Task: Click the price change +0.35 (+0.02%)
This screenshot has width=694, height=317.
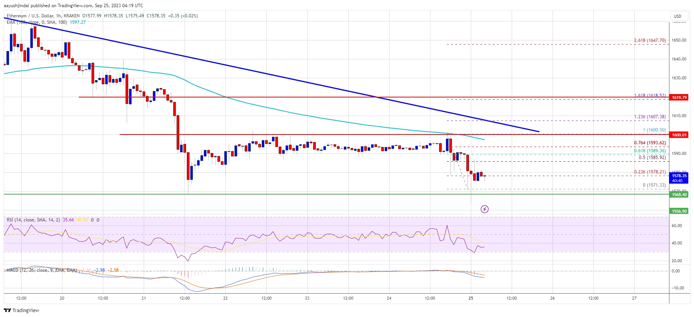Action: click(x=183, y=16)
